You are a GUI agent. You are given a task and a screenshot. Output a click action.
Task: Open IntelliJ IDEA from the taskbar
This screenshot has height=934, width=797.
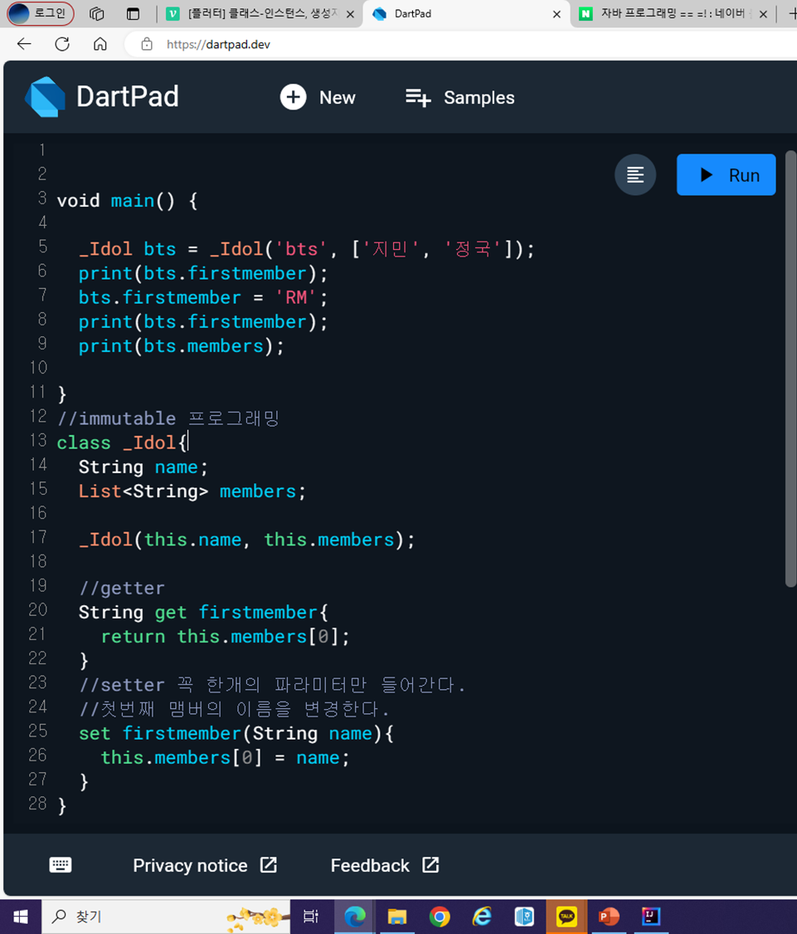(650, 917)
